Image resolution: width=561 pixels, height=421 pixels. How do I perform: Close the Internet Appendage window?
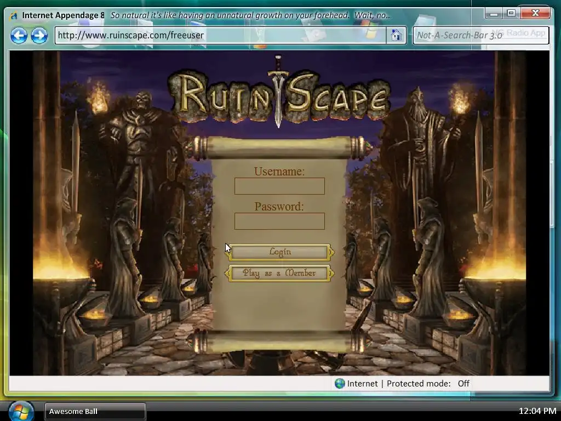coord(535,13)
